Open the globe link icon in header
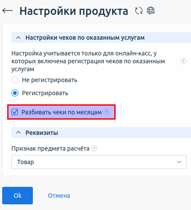 pyautogui.click(x=151, y=10)
